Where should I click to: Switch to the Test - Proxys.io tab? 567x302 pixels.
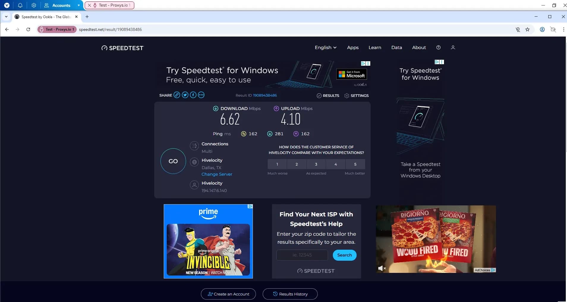tap(109, 5)
